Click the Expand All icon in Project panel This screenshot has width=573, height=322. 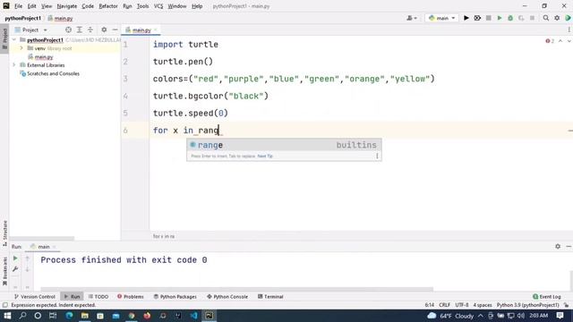coord(80,30)
